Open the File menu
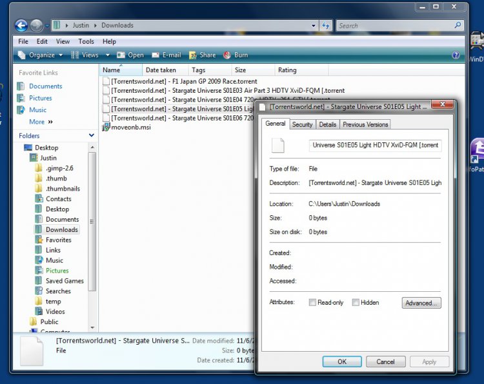484x384 pixels. tap(23, 41)
